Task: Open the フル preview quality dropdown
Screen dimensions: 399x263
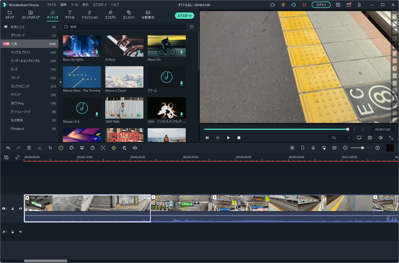Action: 340,138
